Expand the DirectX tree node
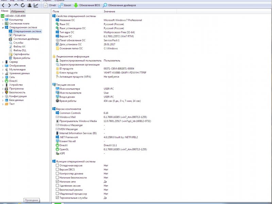 (3, 81)
